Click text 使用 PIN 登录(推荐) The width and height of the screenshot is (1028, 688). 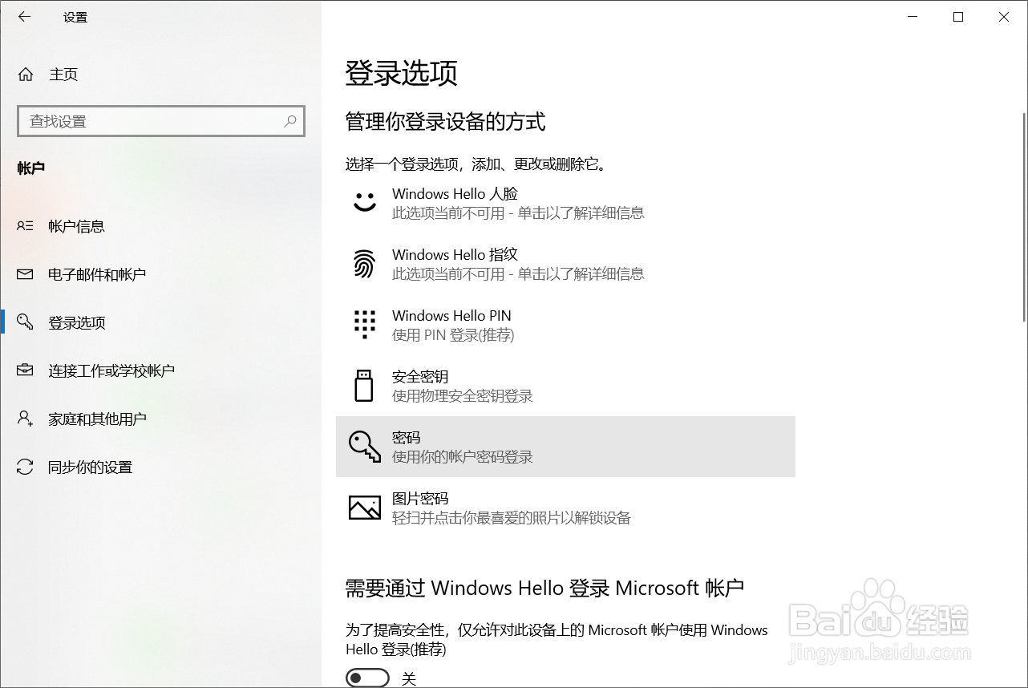453,335
